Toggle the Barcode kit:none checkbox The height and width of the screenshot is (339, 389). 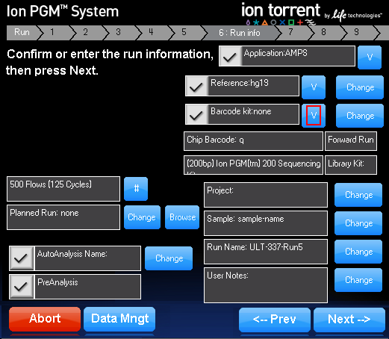[x=196, y=114]
